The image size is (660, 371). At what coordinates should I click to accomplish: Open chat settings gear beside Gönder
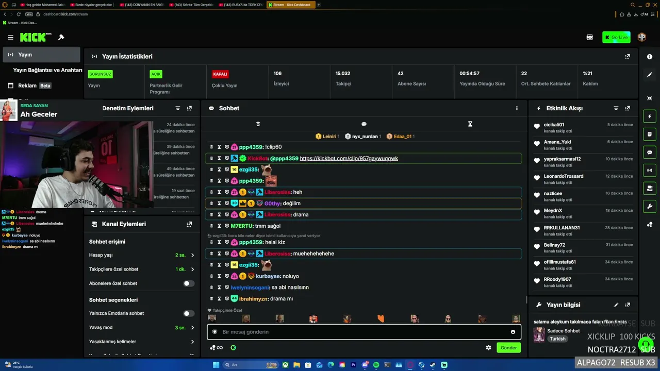[x=488, y=348]
